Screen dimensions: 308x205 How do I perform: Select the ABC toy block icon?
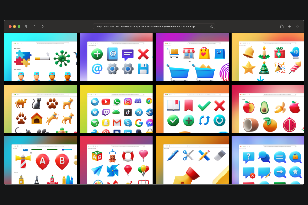pyautogui.click(x=97, y=156)
